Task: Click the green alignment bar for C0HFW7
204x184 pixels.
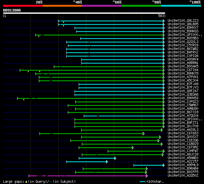Action: (x=136, y=151)
